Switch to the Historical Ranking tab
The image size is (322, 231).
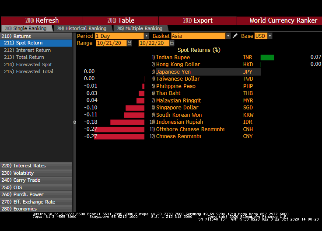pyautogui.click(x=82, y=28)
